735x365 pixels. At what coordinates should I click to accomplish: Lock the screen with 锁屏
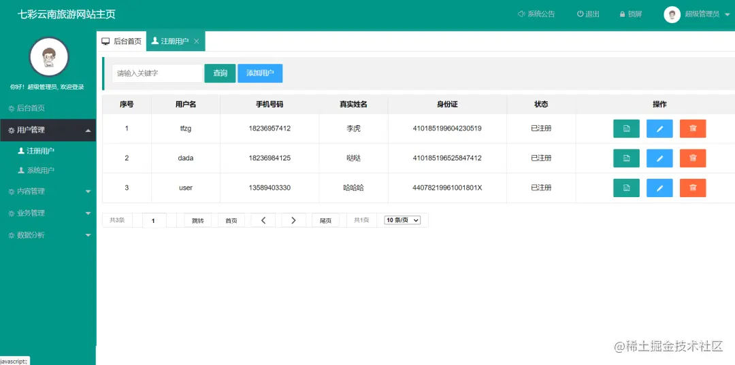tap(630, 14)
